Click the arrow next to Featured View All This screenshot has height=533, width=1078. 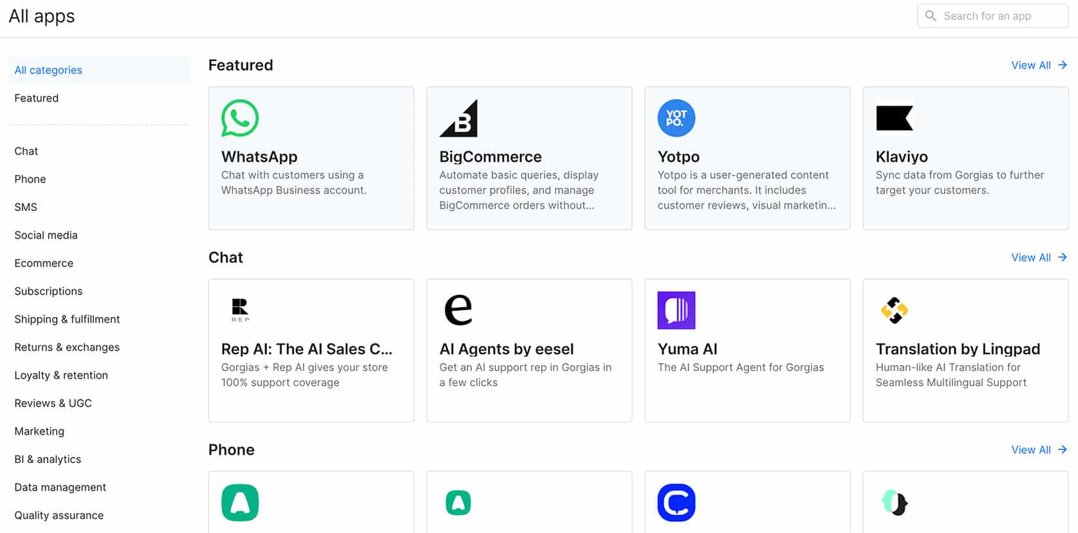pyautogui.click(x=1063, y=65)
